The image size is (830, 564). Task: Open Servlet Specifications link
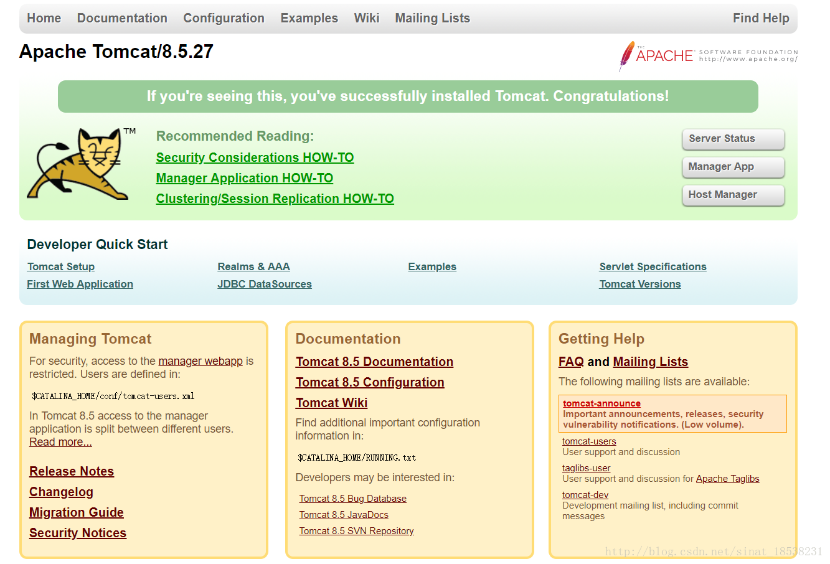click(x=653, y=266)
